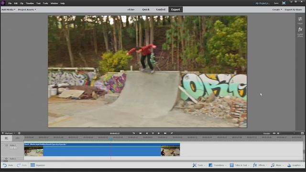Click the fit-to-timeline icon near Render

click(274, 133)
